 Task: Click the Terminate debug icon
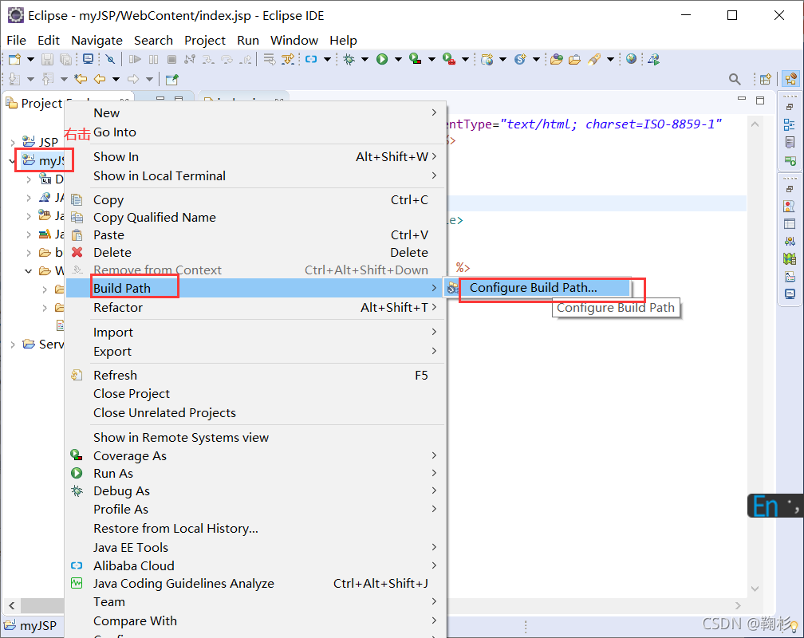coord(171,60)
